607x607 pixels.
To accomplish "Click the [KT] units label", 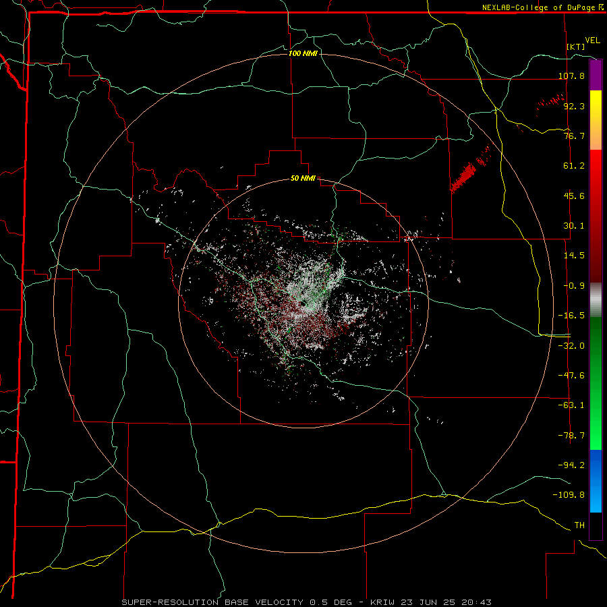I will 576,47.
